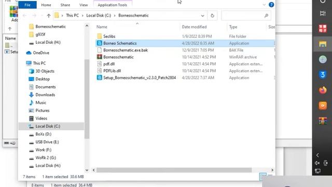Open WinRAR icon in right dock
332x187 pixels.
pos(323,121)
